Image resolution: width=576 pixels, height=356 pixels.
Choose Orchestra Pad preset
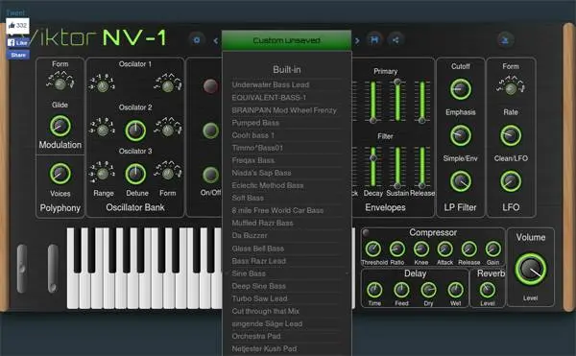[286, 336]
